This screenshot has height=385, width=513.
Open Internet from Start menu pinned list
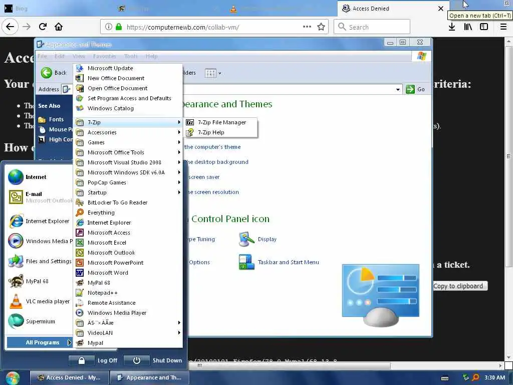39,177
